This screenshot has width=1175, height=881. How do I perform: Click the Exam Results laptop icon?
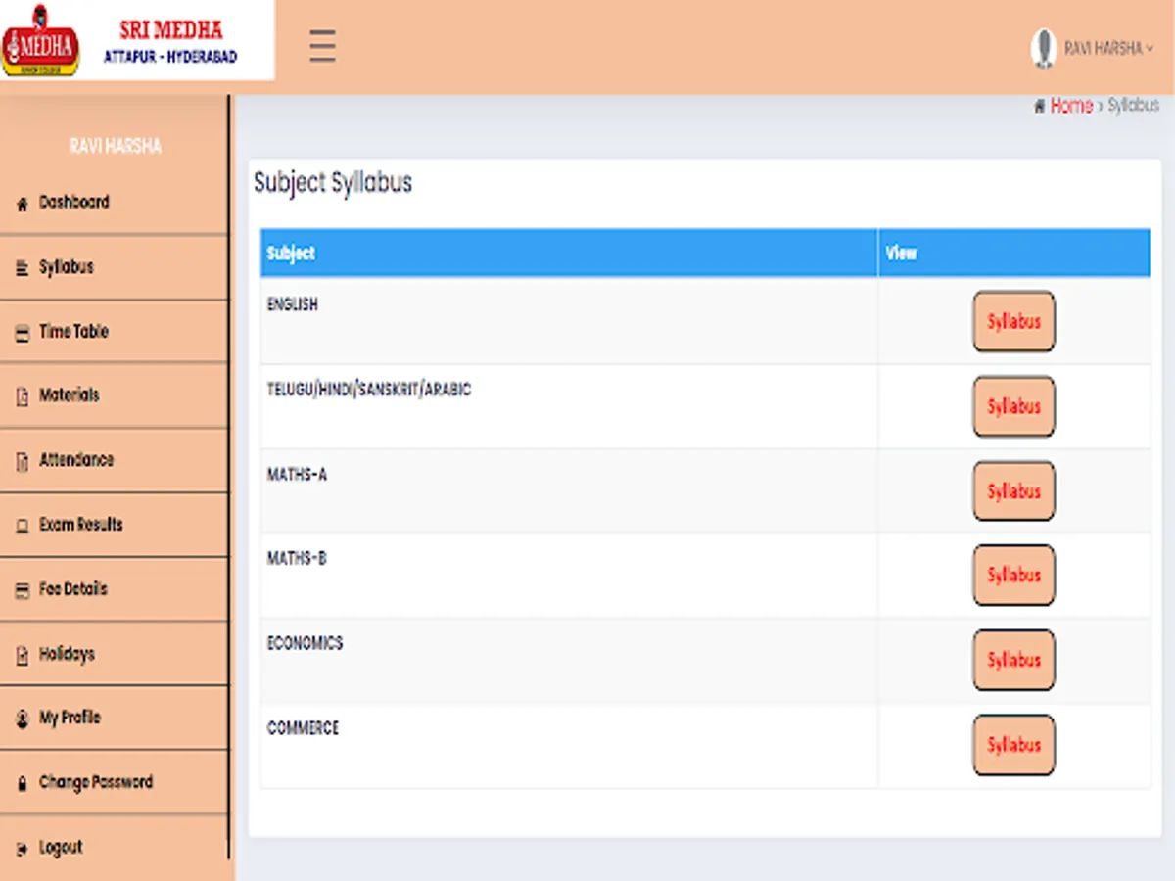[x=23, y=526]
